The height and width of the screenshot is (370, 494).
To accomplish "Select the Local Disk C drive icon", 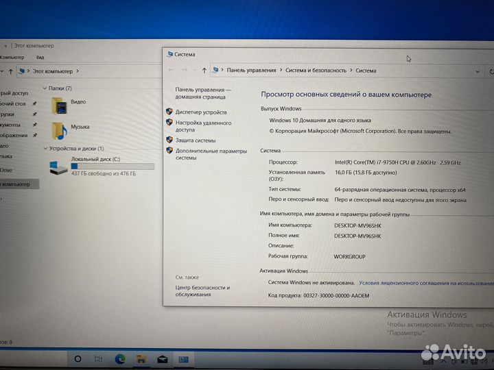I will 58,167.
